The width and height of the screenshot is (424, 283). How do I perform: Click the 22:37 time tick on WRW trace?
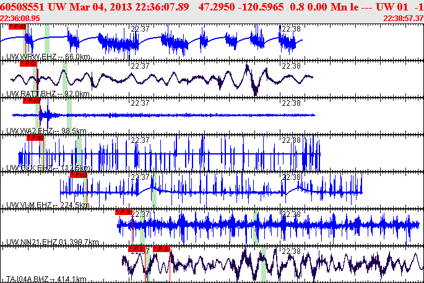(141, 28)
